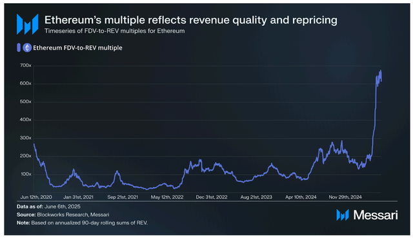Click the chart line's peak near 680x
This screenshot has height=238, width=413.
(380, 70)
